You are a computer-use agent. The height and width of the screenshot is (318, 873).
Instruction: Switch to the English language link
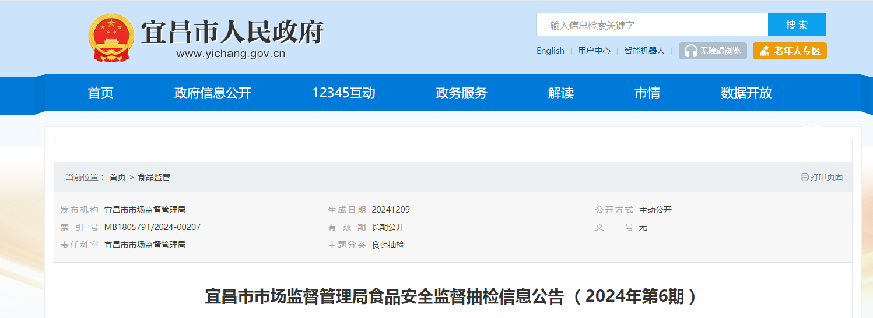coord(550,51)
